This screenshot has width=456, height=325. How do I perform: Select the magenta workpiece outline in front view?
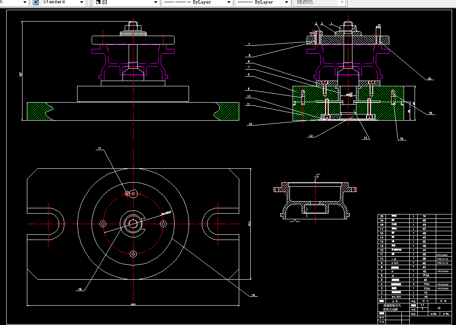[x=133, y=62]
